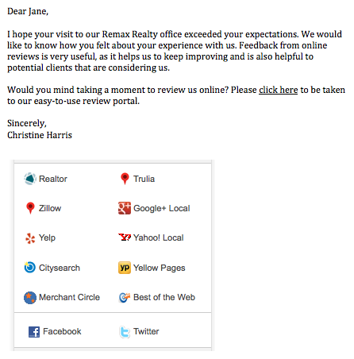Screen dimensions: 354x359
Task: Click the Yahoo! Local icon
Action: pos(125,237)
